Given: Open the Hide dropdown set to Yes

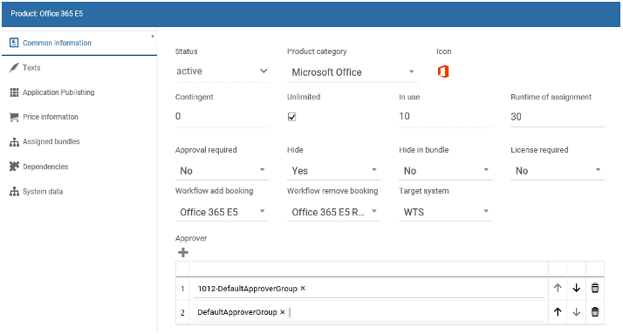Looking at the screenshot, I should [x=333, y=171].
